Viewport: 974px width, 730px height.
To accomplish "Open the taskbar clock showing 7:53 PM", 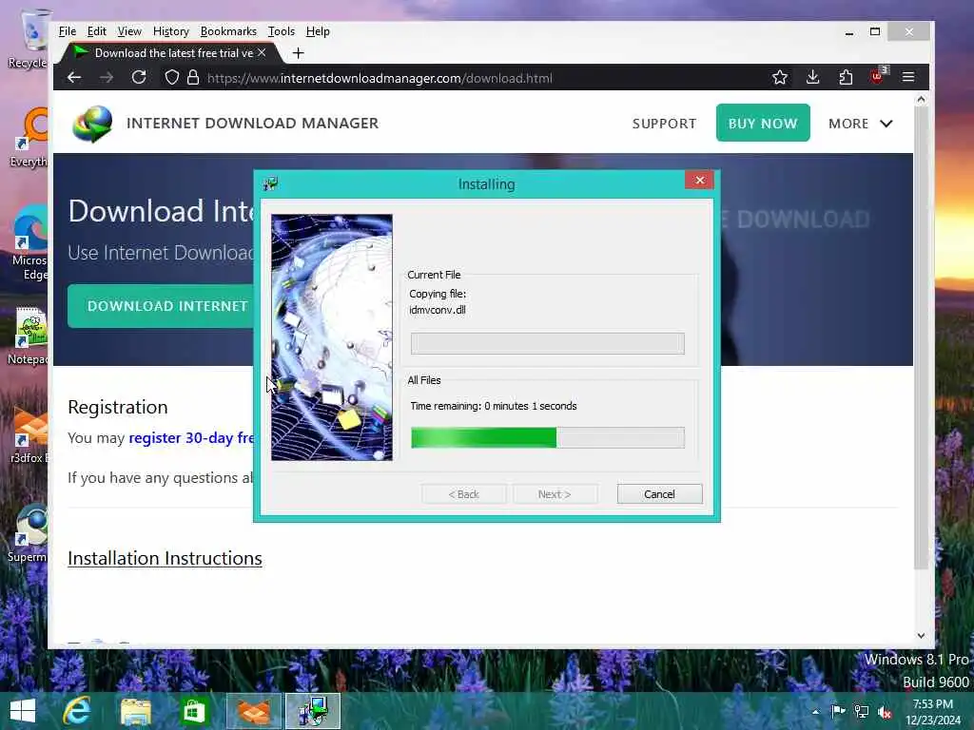I will click(x=933, y=712).
